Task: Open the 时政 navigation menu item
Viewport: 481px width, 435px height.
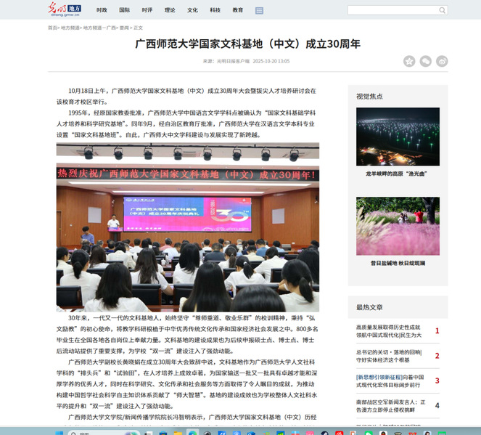Action: (102, 10)
